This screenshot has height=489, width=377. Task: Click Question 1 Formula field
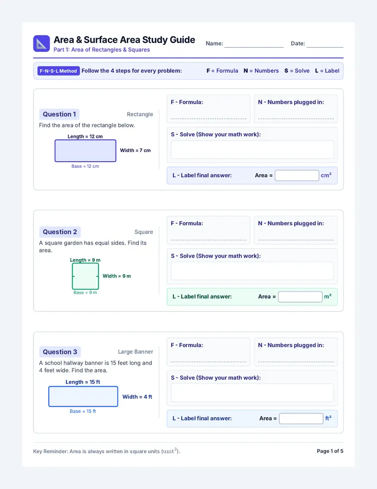(208, 109)
